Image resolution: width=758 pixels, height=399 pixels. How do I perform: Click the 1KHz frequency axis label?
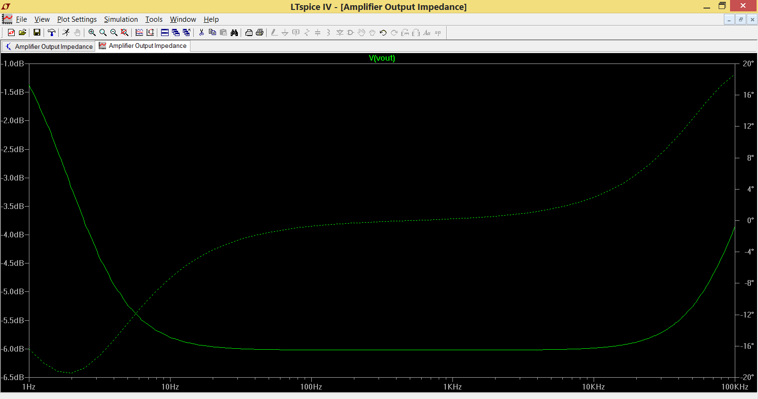(x=452, y=387)
